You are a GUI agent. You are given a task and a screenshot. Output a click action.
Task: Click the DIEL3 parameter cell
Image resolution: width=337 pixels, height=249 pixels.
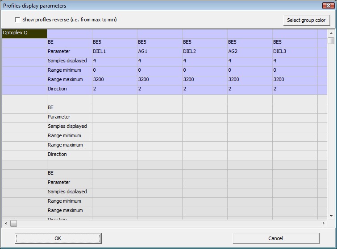point(295,52)
